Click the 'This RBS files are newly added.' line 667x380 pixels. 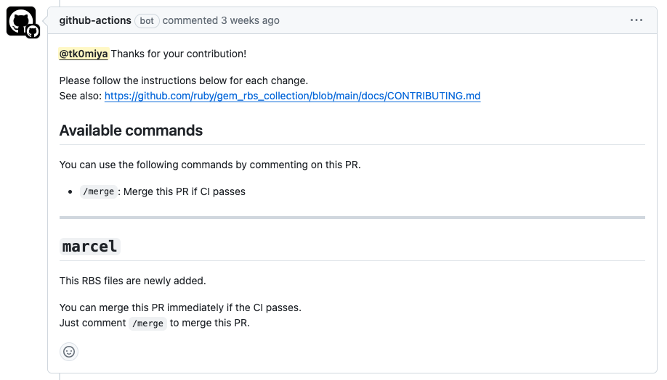pos(133,281)
